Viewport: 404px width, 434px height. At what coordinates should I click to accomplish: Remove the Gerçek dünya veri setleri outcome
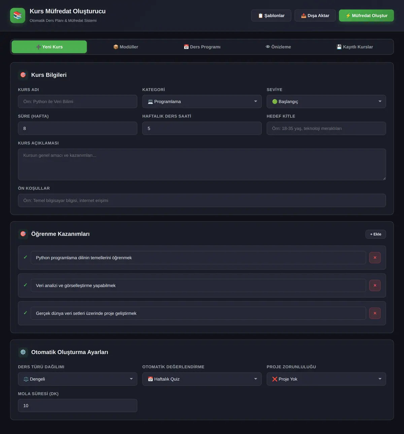pyautogui.click(x=375, y=313)
